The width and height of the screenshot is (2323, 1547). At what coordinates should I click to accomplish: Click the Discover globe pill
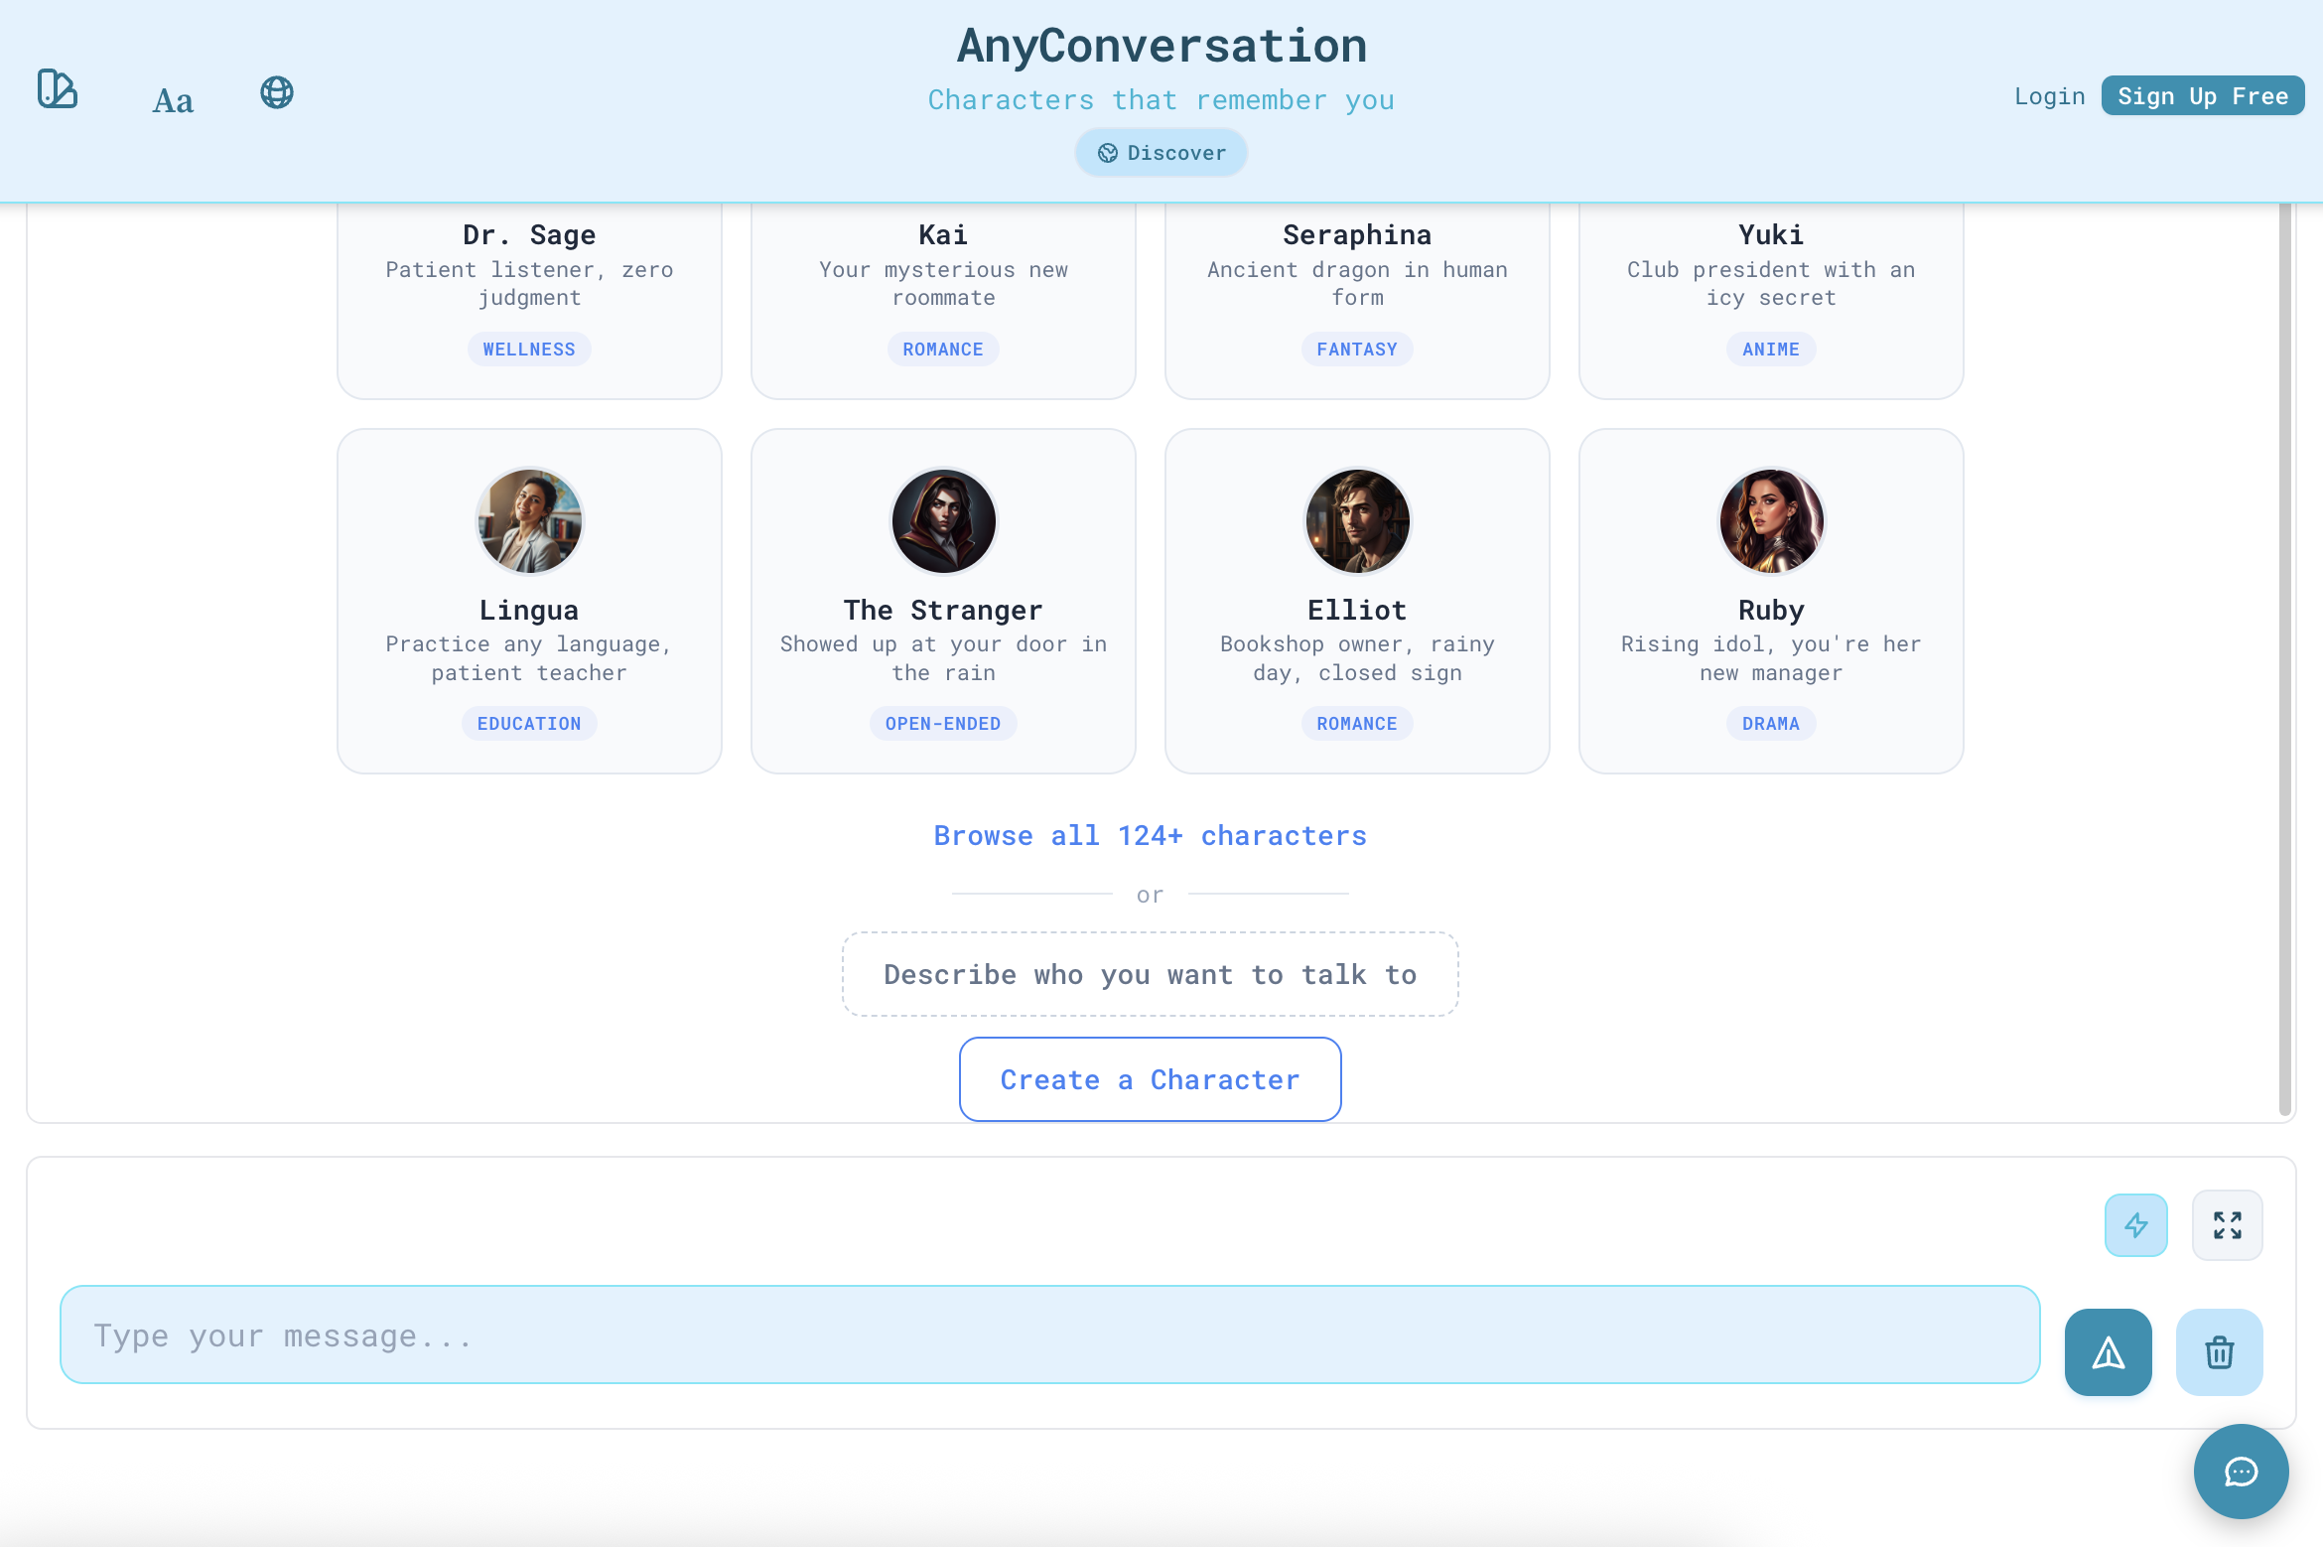[1161, 152]
